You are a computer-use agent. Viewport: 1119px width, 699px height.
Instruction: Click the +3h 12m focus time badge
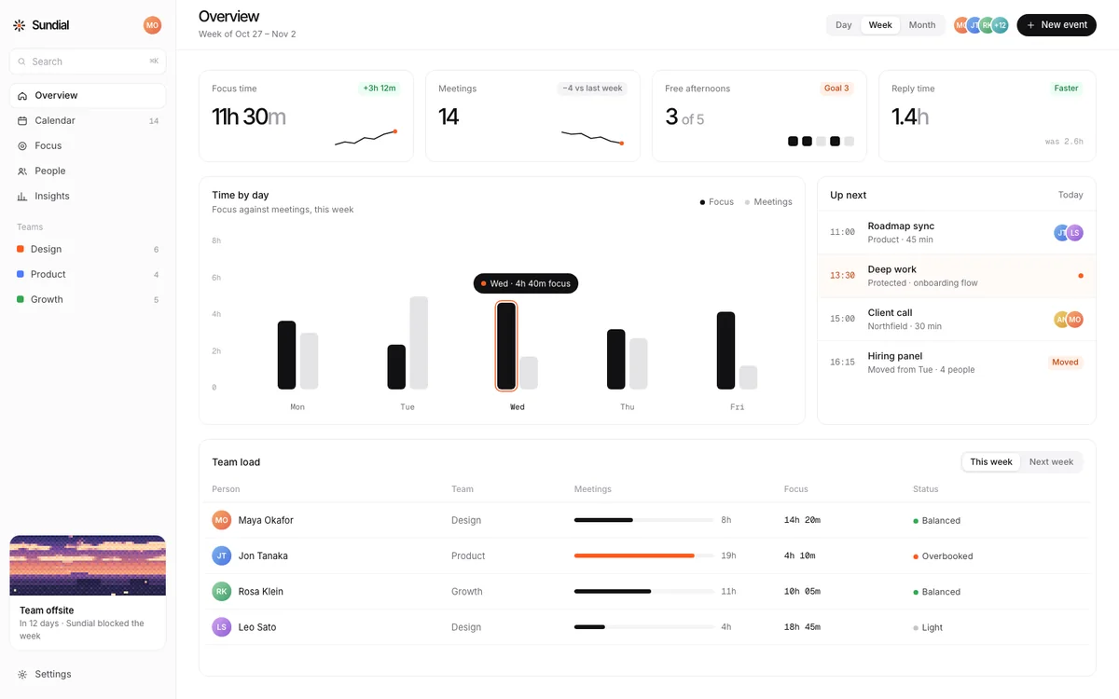(x=380, y=89)
